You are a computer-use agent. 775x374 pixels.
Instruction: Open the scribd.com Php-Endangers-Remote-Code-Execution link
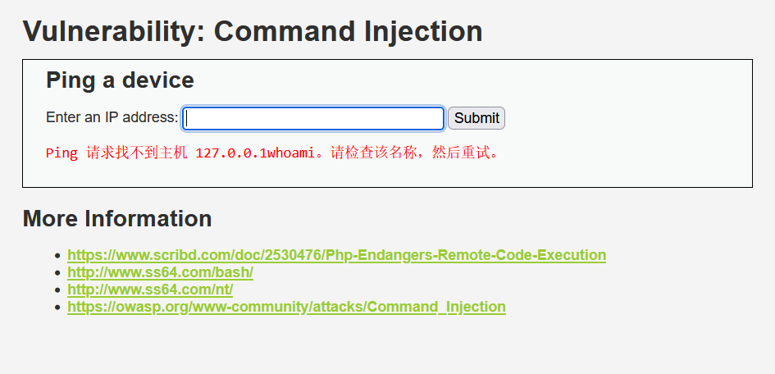[x=336, y=255]
